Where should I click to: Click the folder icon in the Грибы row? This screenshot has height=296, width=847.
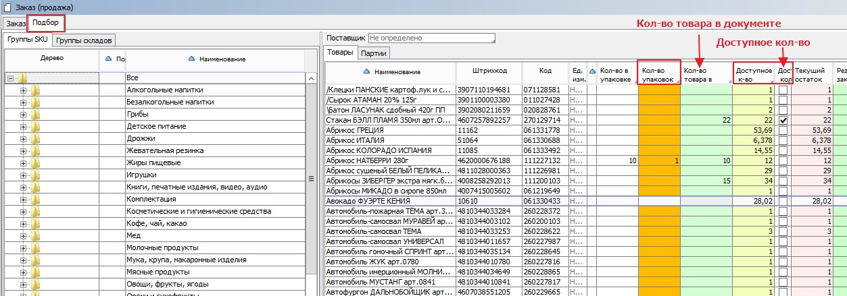tap(35, 115)
